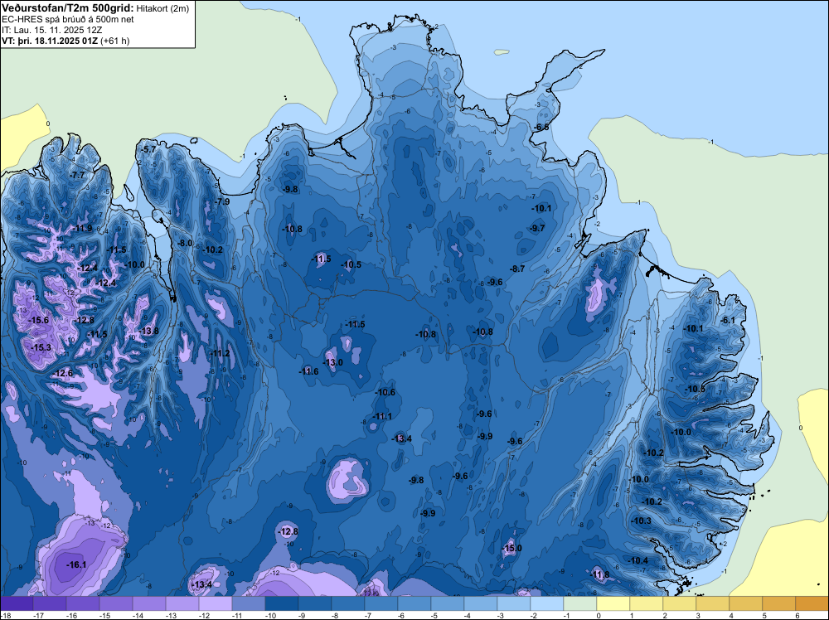Click the legend swatch between -18 and -17
Viewport: 829px width, 620px height.
(17, 603)
